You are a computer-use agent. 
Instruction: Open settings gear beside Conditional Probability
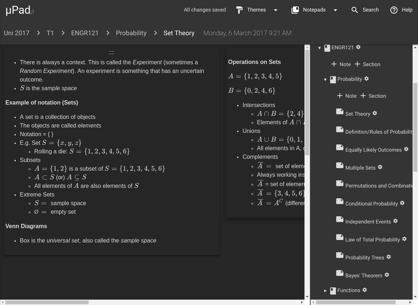pyautogui.click(x=402, y=203)
